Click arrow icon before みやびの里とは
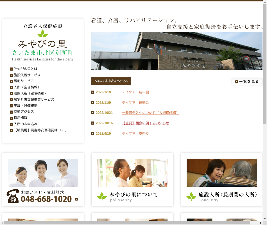 [x=12, y=69]
